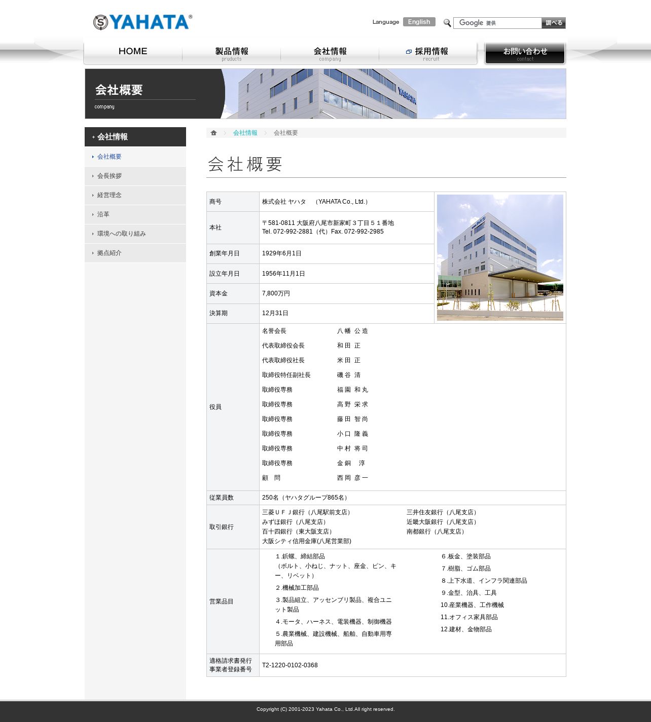Click the home icon in breadcrumb
Viewport: 651px width, 722px height.
[213, 133]
